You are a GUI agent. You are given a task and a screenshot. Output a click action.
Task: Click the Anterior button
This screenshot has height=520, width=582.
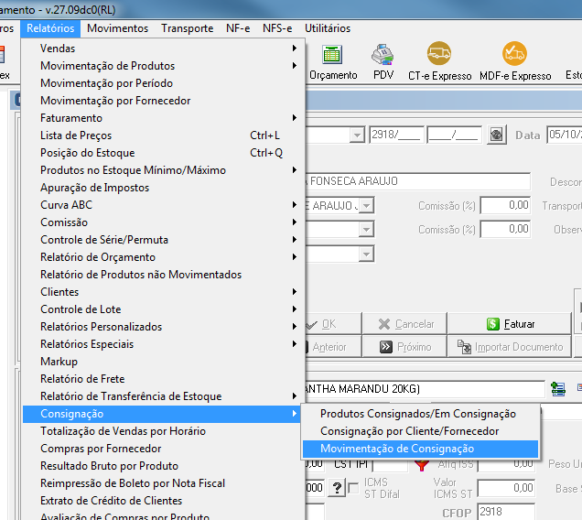(332, 347)
